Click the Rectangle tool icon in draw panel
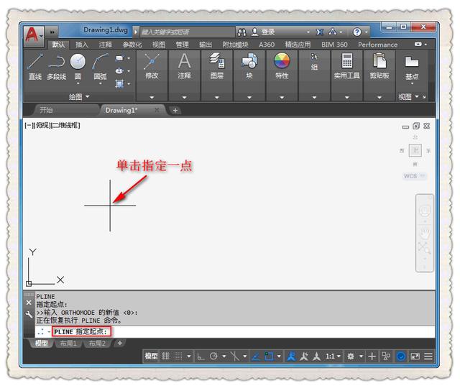This screenshot has height=391, width=460. point(120,58)
